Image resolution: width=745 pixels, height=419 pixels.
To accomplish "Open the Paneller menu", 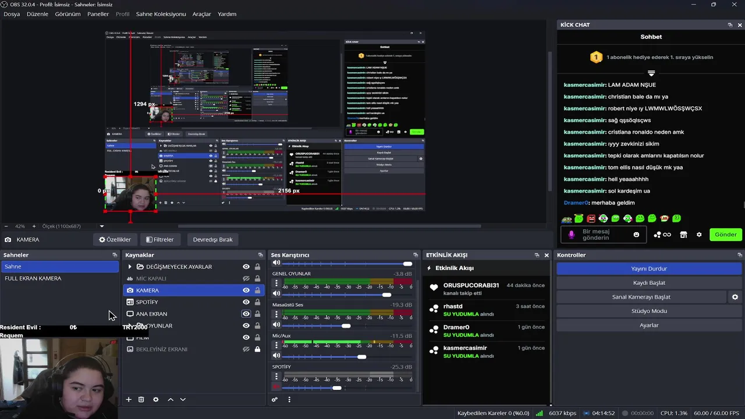I will 98,14.
